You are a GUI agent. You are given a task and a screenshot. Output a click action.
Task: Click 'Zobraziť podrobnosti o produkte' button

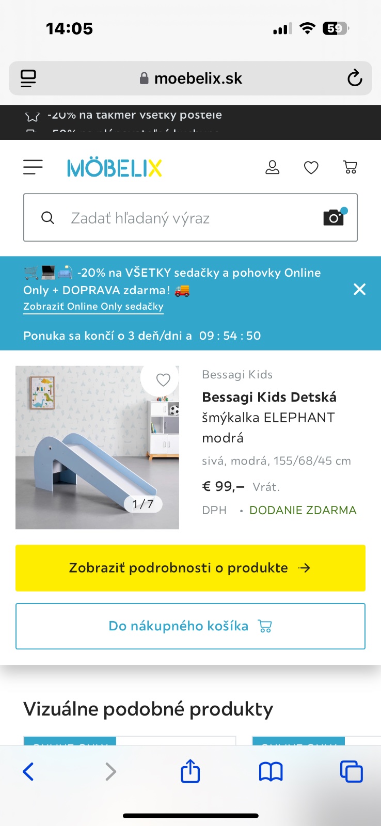(190, 568)
